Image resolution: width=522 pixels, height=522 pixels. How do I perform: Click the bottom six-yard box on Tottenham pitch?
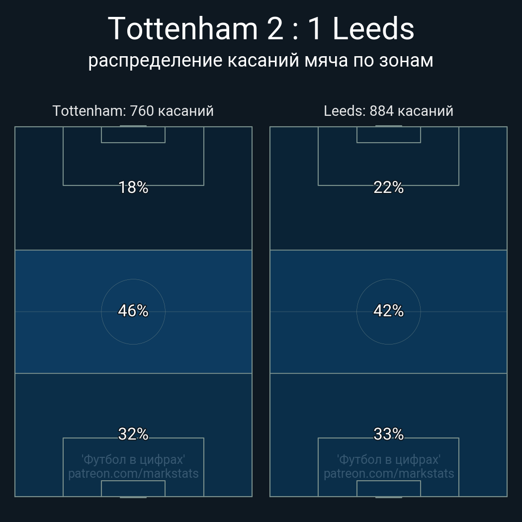point(133,489)
